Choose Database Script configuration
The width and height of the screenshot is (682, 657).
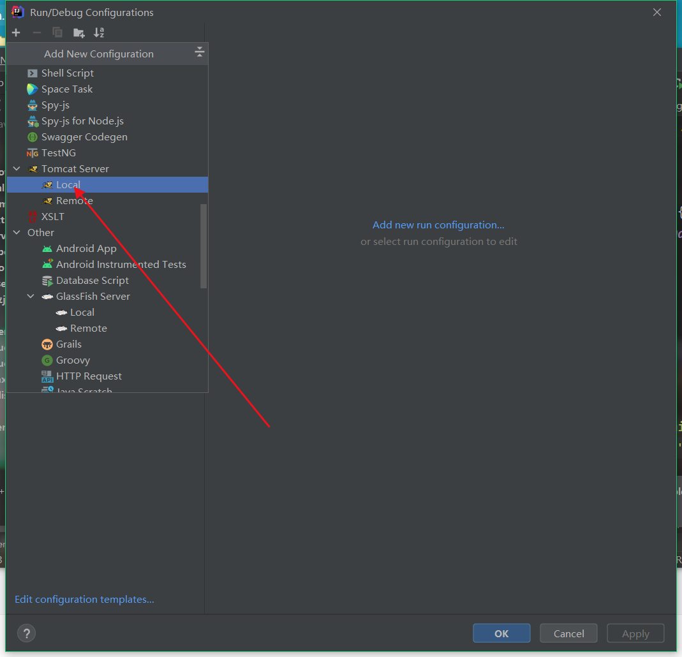pyautogui.click(x=107, y=281)
